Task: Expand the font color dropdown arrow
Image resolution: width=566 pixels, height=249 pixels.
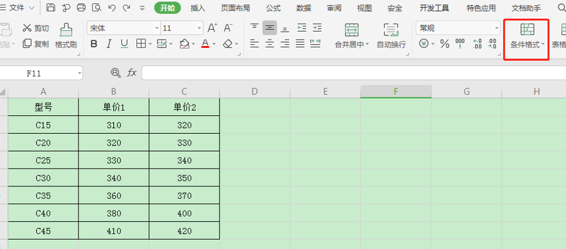Action: click(214, 44)
